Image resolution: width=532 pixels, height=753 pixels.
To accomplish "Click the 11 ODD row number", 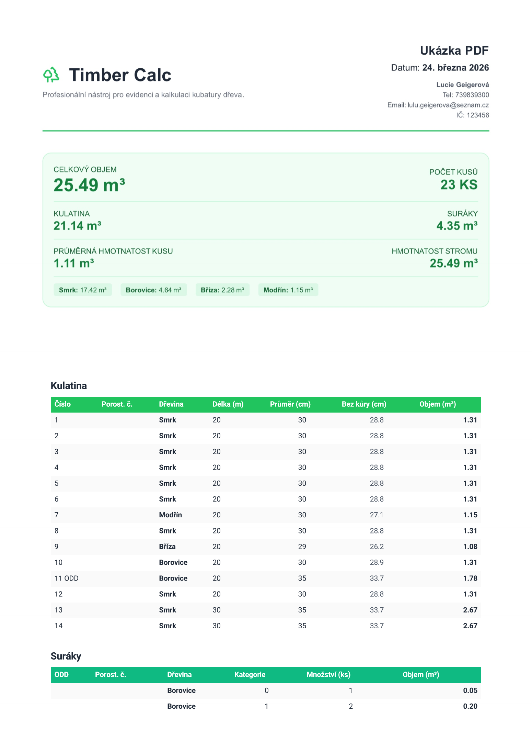I will (x=67, y=578).
